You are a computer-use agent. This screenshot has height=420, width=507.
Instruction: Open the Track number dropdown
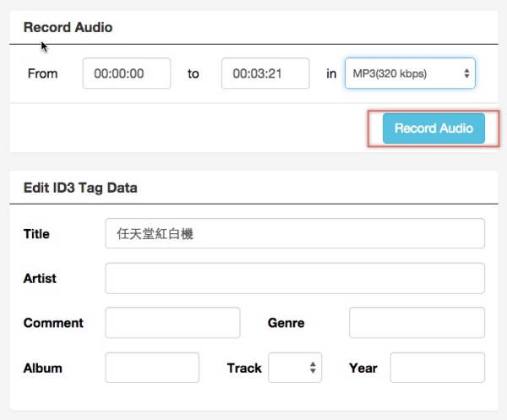click(x=295, y=368)
